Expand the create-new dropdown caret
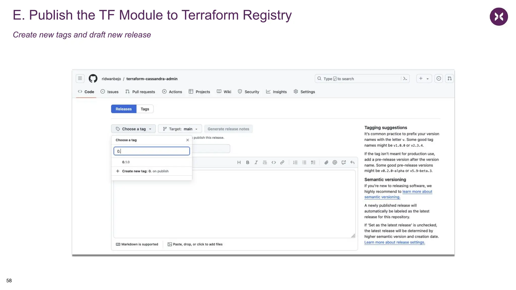Image resolution: width=516 pixels, height=290 pixels. tap(428, 79)
